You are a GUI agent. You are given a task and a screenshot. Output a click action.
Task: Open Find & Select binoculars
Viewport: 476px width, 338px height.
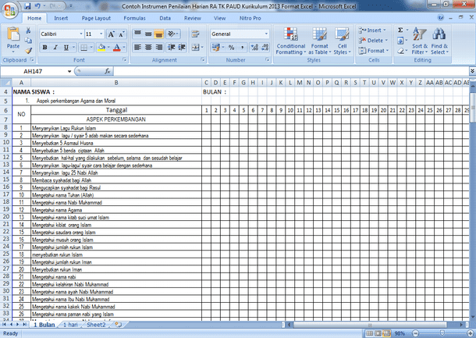click(x=439, y=41)
